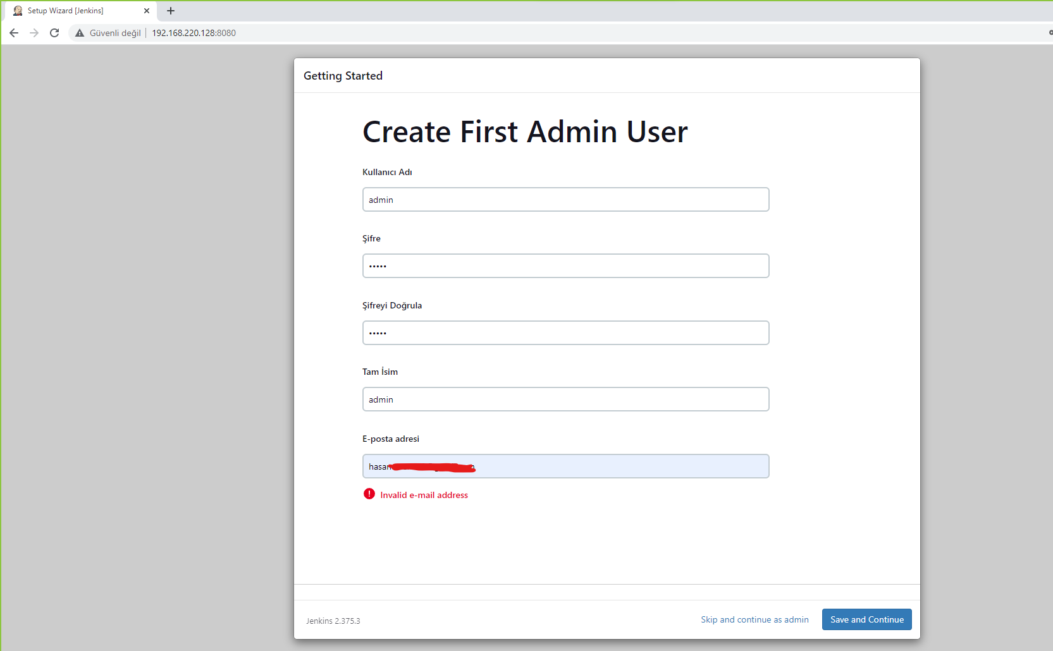Open a new browser tab with plus
1053x651 pixels.
pos(171,11)
